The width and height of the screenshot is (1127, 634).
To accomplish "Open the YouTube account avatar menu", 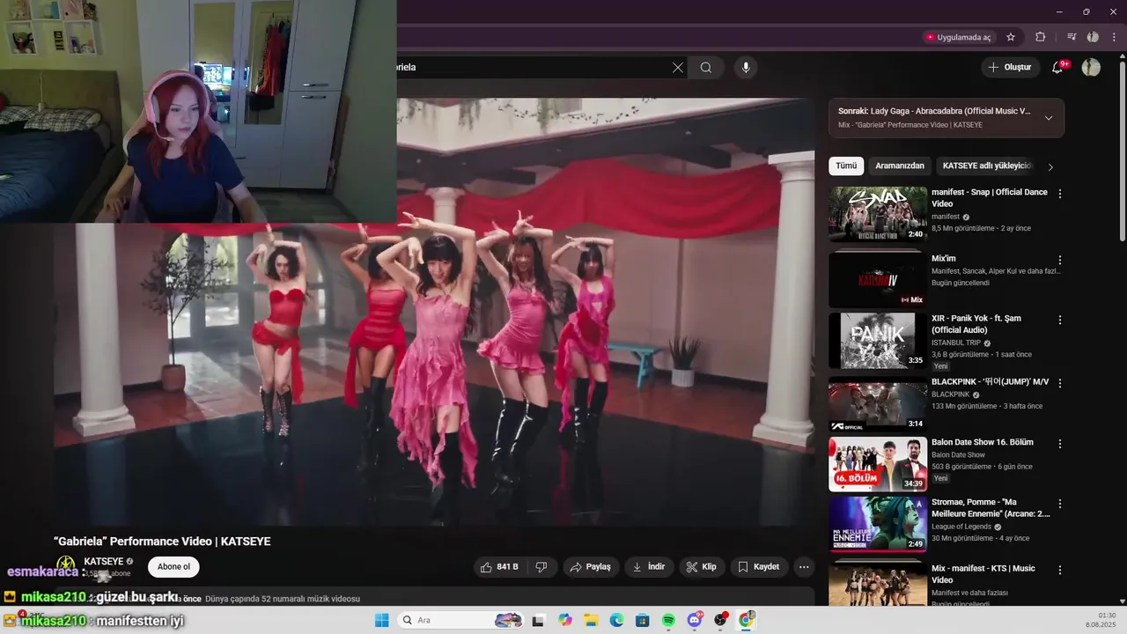I will click(1091, 67).
